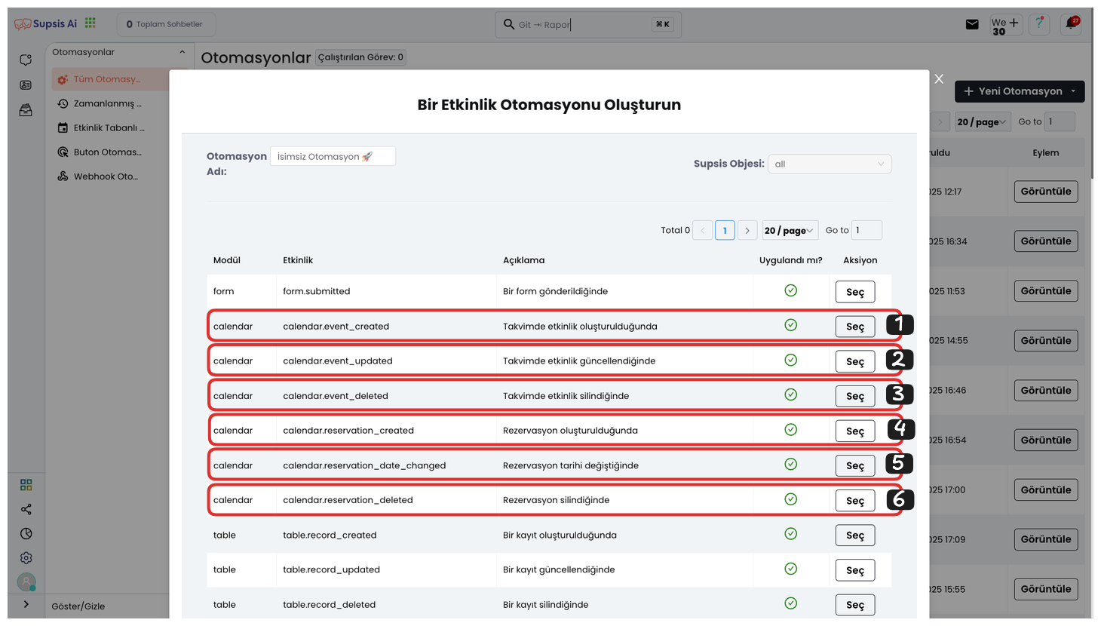Close the event automation dialog
The height and width of the screenshot is (626, 1101).
click(x=939, y=78)
